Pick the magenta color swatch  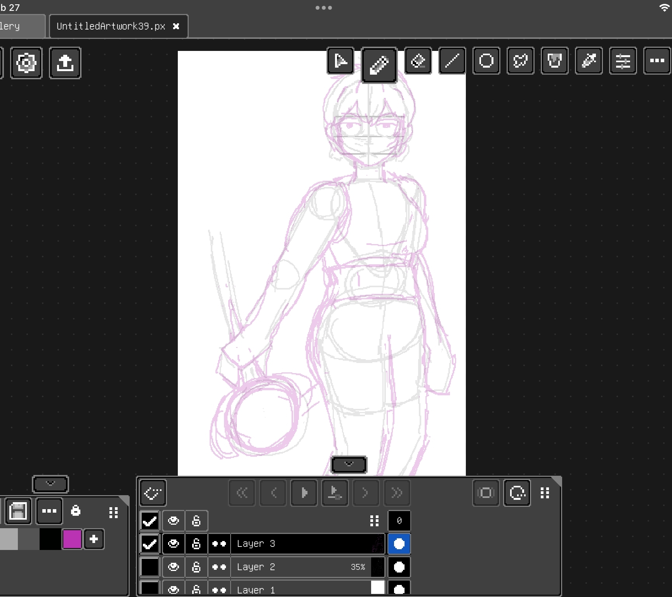tap(72, 539)
